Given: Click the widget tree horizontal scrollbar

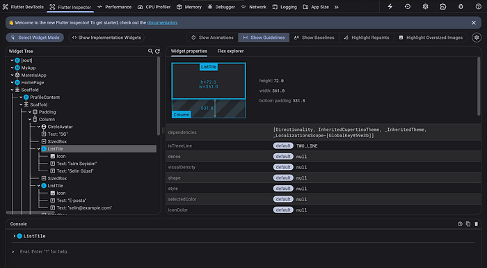Looking at the screenshot, I should coord(31,213).
